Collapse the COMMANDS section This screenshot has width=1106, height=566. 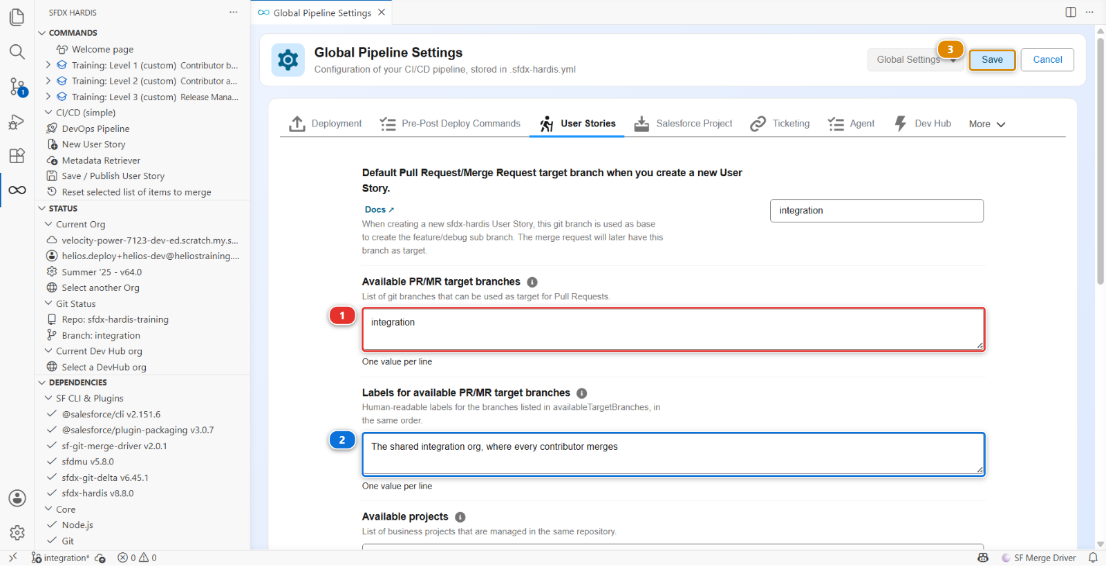coord(42,32)
